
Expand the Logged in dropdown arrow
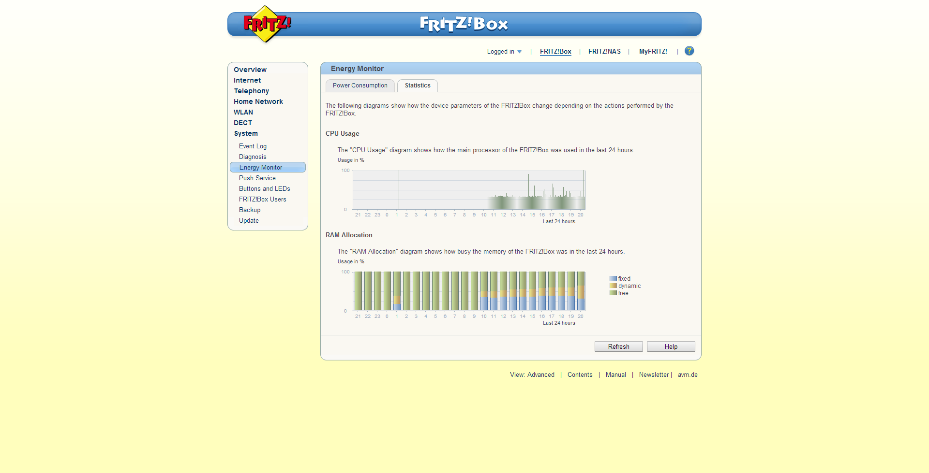click(x=519, y=51)
